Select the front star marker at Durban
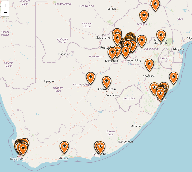Screen dimensions: 192x172 point(160,95)
